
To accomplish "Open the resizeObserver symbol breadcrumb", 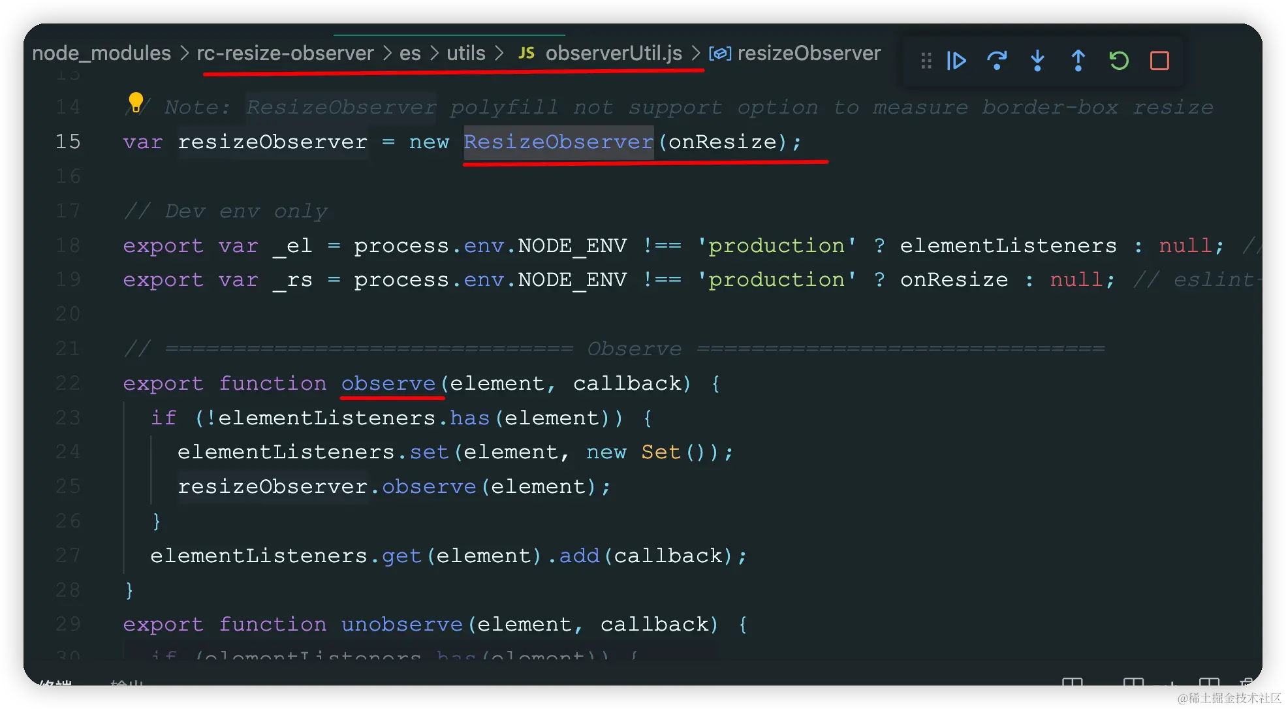I will [x=808, y=53].
